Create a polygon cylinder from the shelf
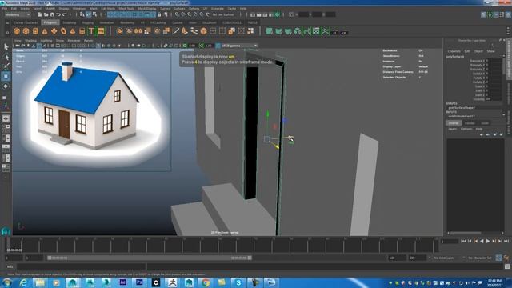Screen dimensions: 512x288 pos(35,31)
